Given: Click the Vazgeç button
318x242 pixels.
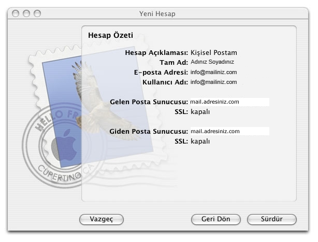Looking at the screenshot, I should 102,219.
